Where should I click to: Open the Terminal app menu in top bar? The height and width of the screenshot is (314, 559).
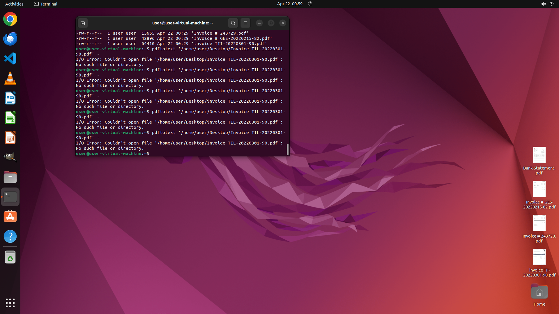click(46, 4)
